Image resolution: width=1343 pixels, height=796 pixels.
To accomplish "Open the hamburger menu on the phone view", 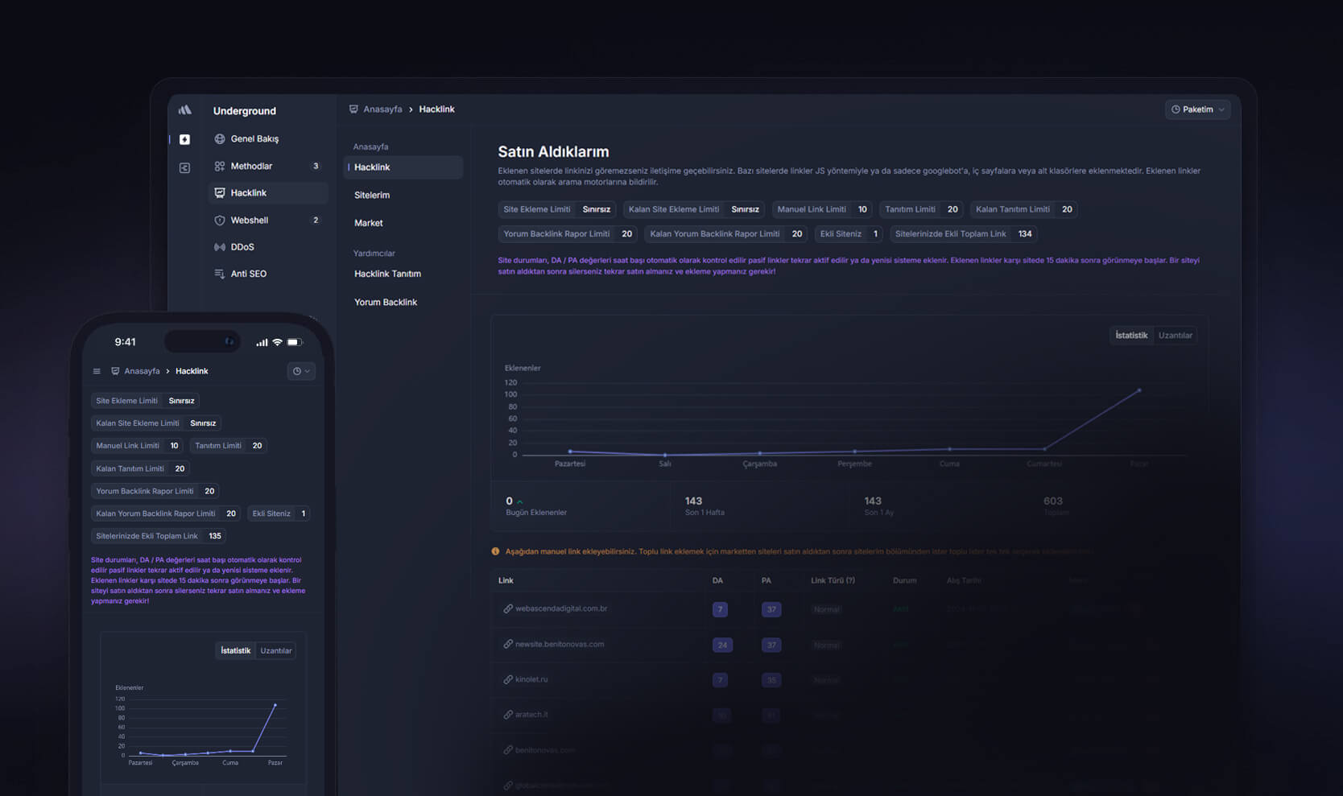I will click(x=97, y=371).
